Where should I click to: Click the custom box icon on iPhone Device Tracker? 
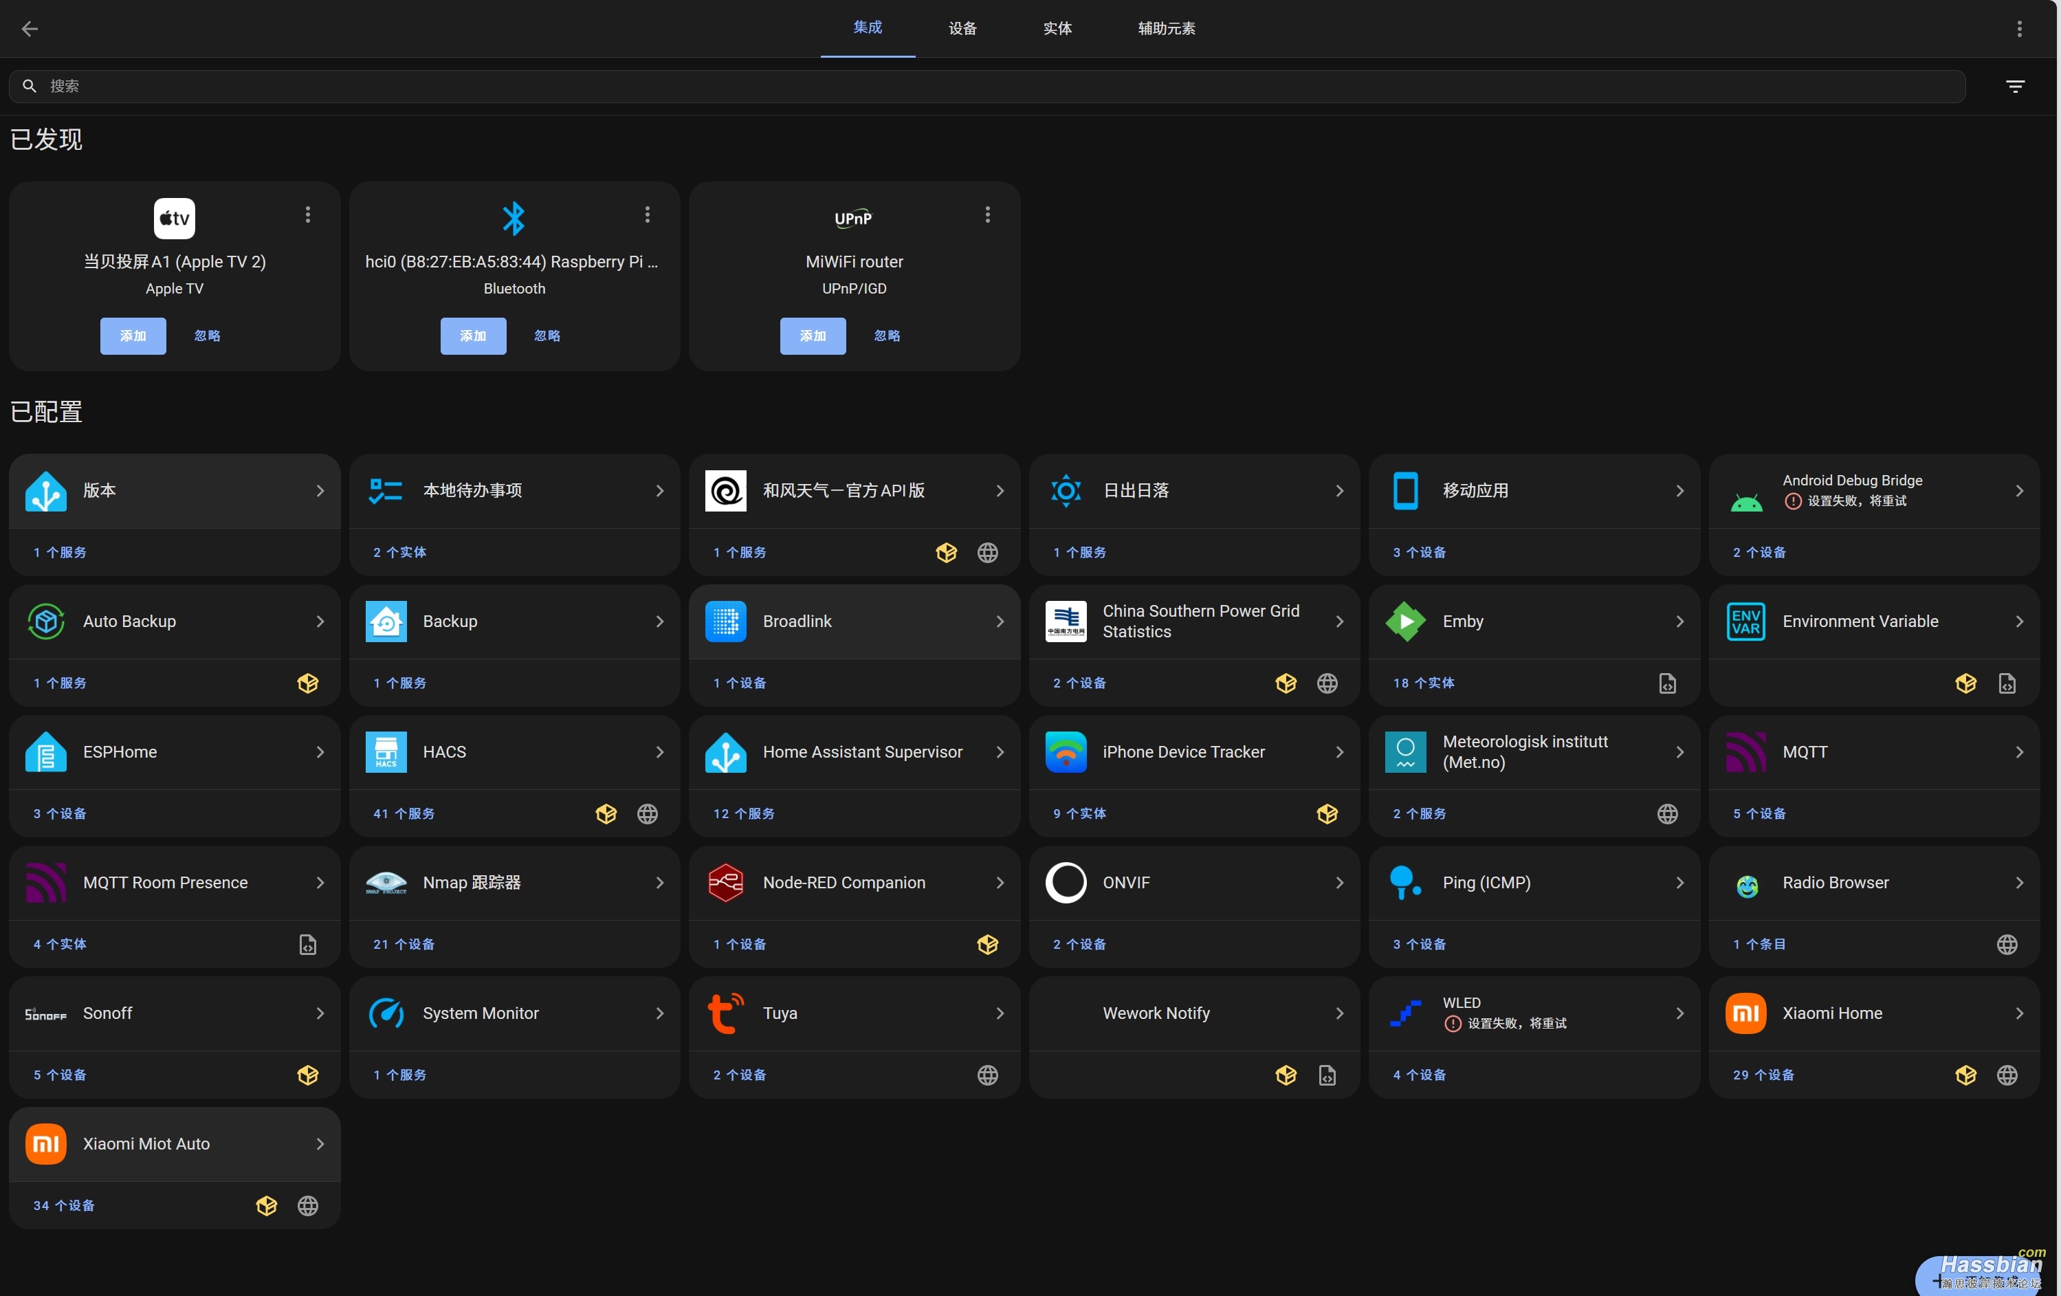click(1327, 813)
